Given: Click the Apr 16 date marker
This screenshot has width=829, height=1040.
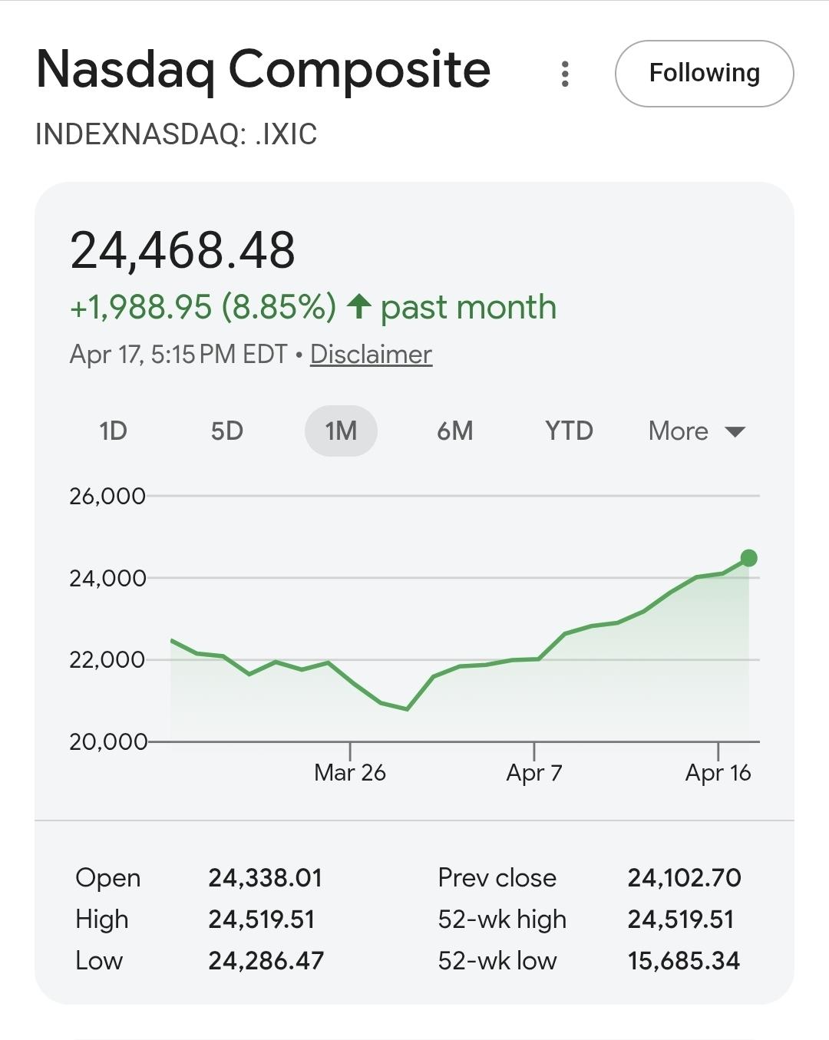Looking at the screenshot, I should (x=718, y=772).
